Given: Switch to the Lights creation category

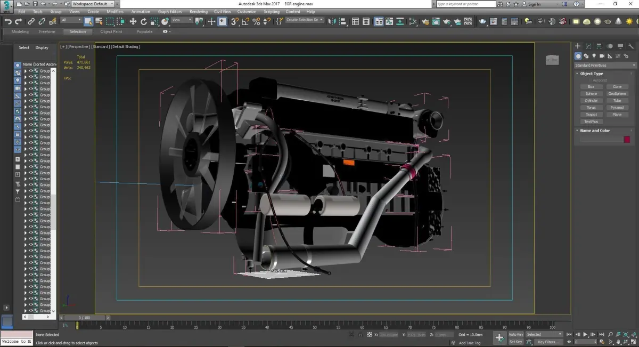Looking at the screenshot, I should pyautogui.click(x=594, y=56).
